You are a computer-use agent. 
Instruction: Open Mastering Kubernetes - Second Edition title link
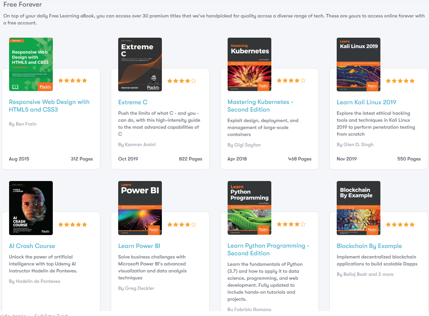click(x=260, y=106)
